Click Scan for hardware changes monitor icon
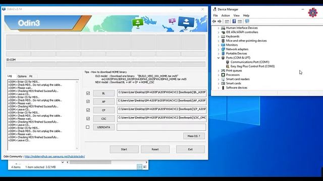323x181 pixels. (247, 21)
